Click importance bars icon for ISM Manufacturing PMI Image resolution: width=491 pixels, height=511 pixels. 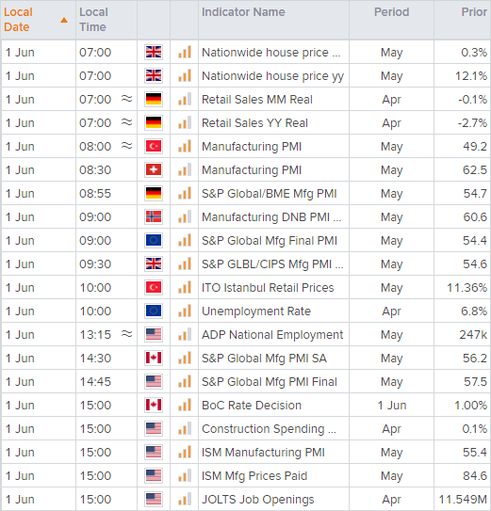click(x=185, y=452)
